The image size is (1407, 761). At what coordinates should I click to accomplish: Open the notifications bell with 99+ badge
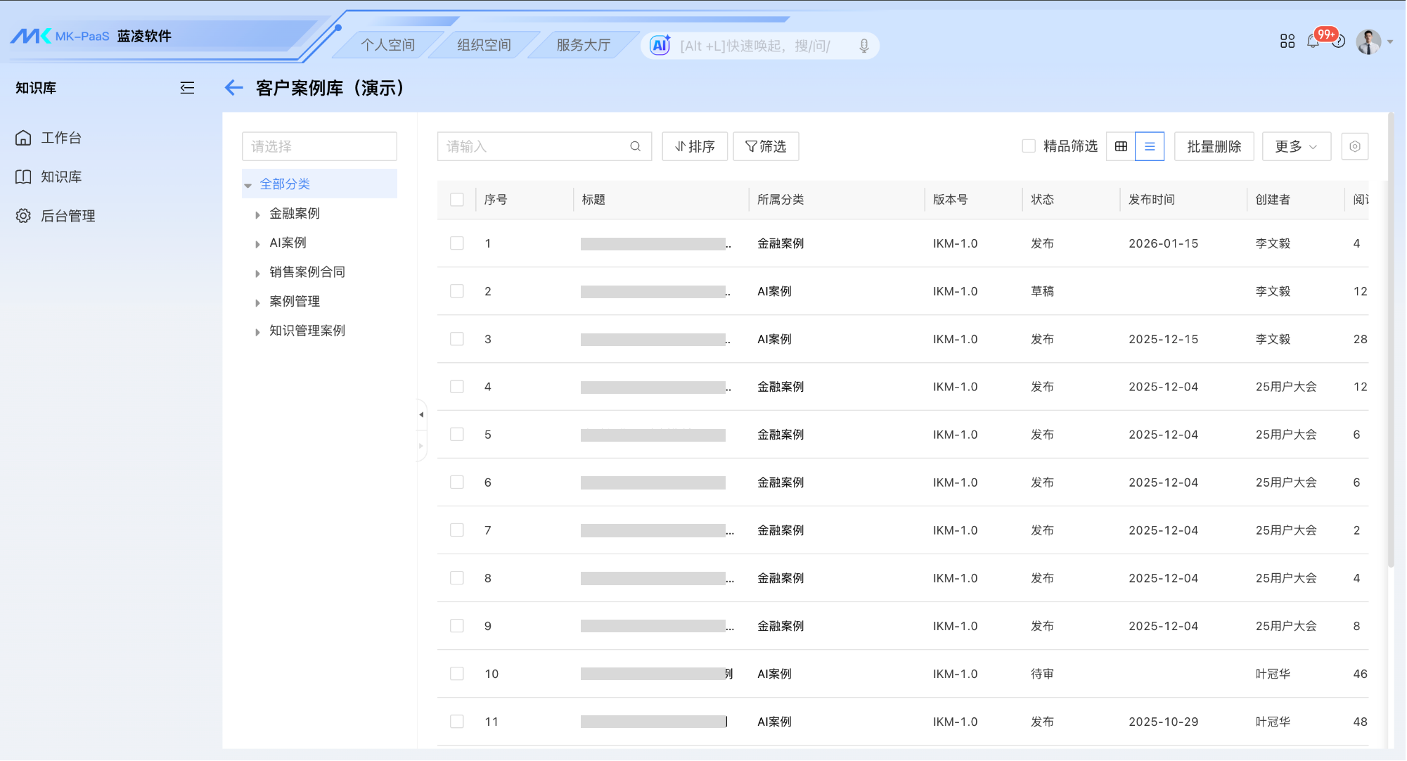[x=1313, y=41]
